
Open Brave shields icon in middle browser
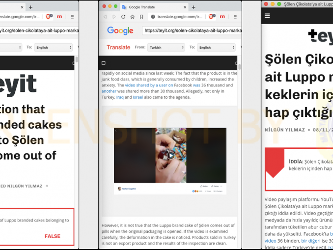pyautogui.click(x=212, y=16)
